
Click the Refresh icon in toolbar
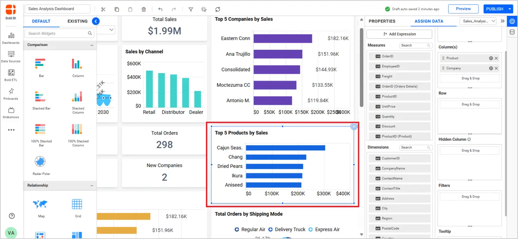pyautogui.click(x=218, y=9)
